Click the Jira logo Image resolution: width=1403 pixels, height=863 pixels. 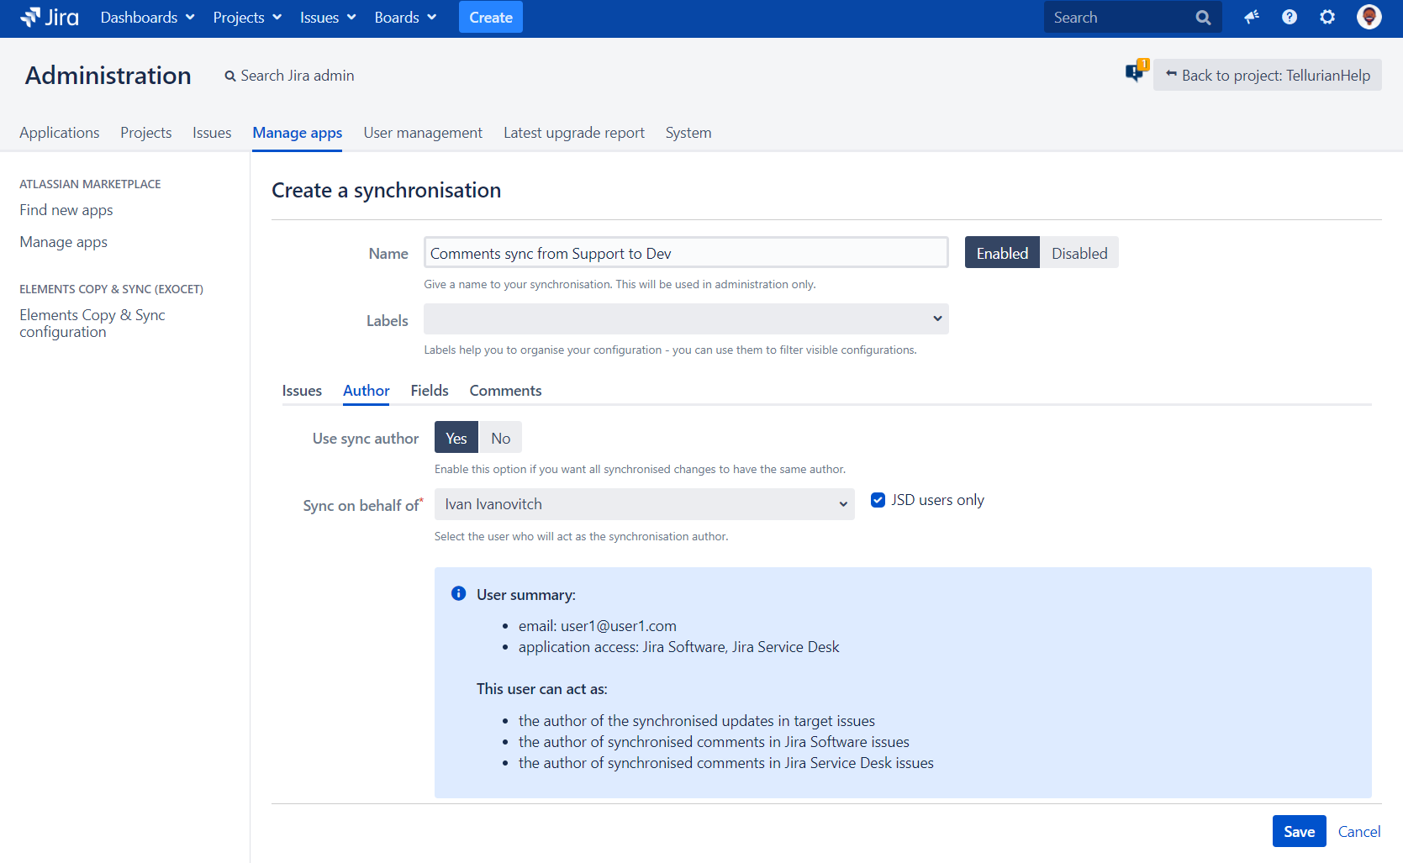[x=48, y=17]
